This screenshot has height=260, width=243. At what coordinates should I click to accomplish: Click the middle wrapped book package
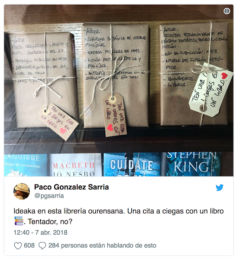(x=116, y=75)
